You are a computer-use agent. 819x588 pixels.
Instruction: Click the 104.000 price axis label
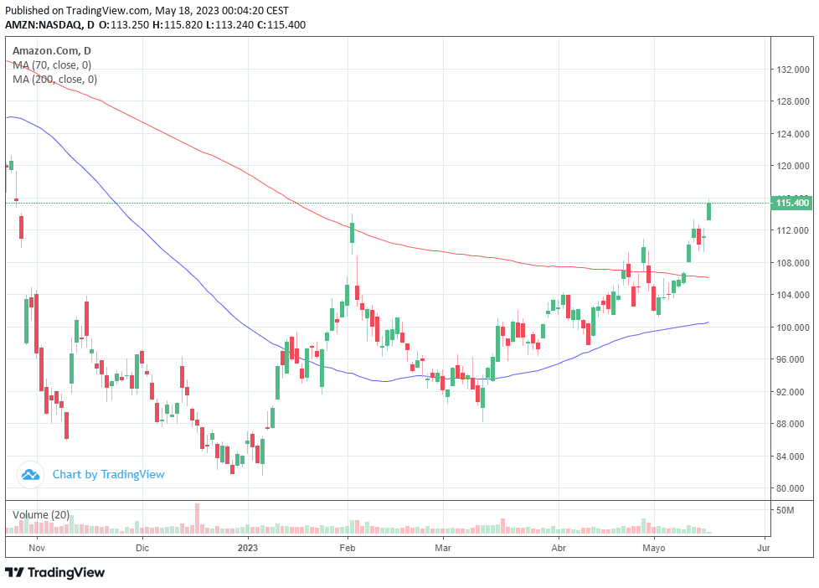[x=792, y=295]
